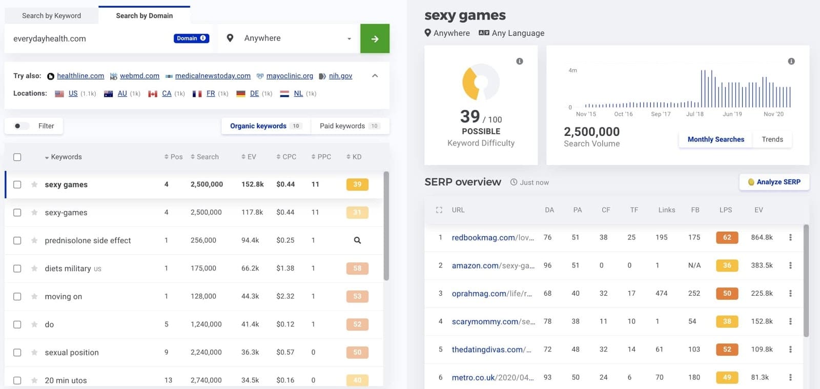Check the 'sexy-games' row checkbox
The image size is (820, 389).
[17, 213]
